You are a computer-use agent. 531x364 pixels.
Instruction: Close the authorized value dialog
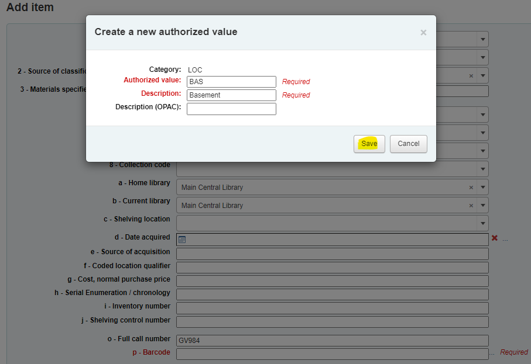(x=423, y=33)
